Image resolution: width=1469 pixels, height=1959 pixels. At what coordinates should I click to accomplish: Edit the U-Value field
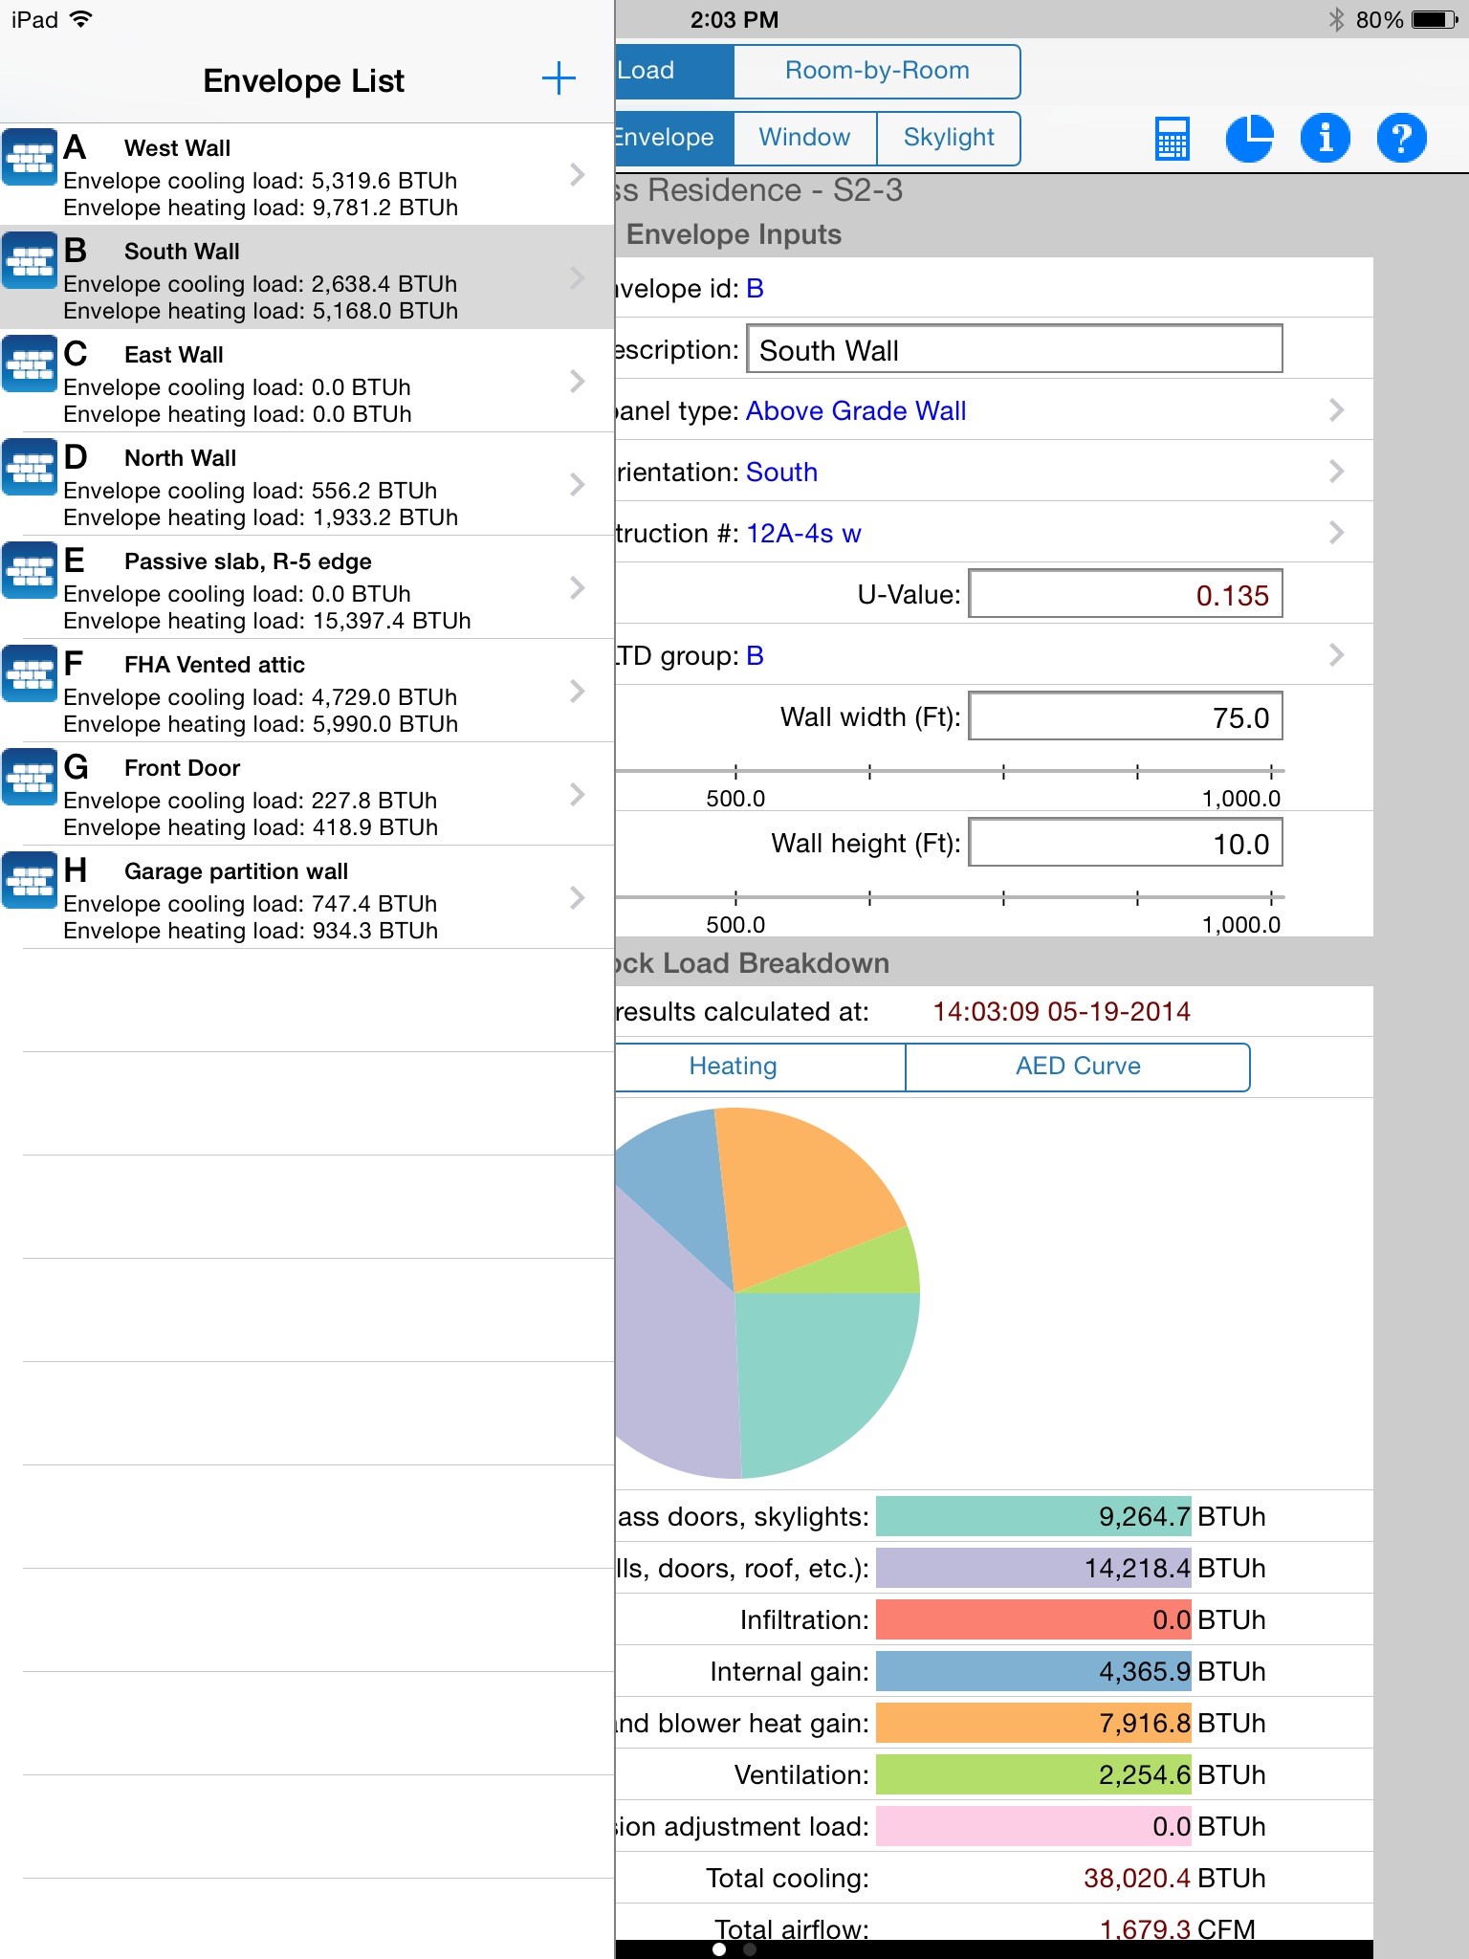coord(1126,594)
